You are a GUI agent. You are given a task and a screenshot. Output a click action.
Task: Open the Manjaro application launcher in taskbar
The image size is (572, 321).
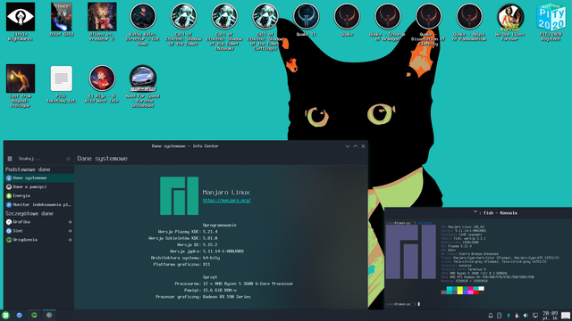coord(5,315)
